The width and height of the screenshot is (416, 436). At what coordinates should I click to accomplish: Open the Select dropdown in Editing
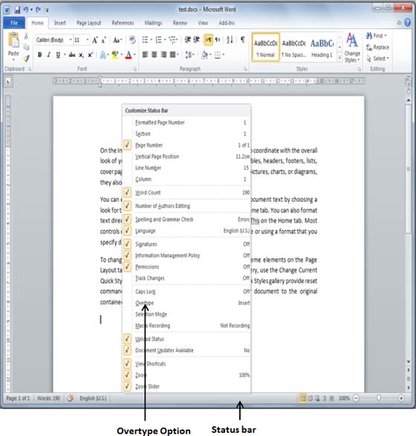(377, 59)
